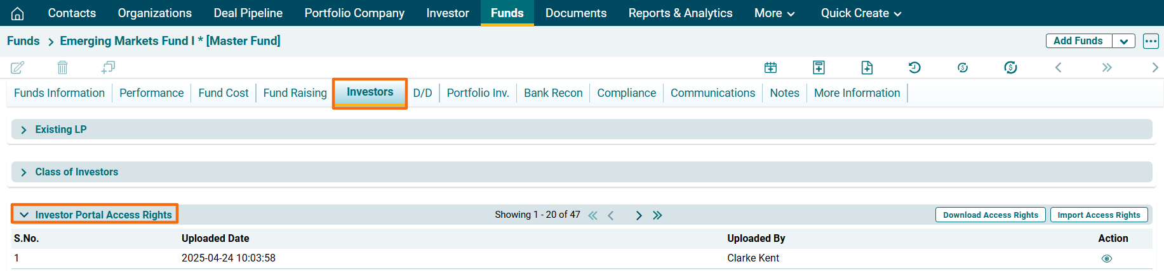Click the Import Access Rights button
The image size is (1164, 271).
1099,215
